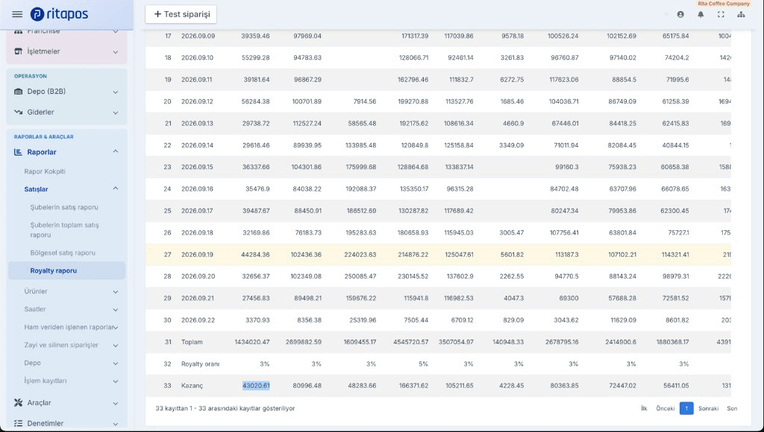Screen dimensions: 764x432
Task: Go to Önceki page link
Action: coord(665,409)
